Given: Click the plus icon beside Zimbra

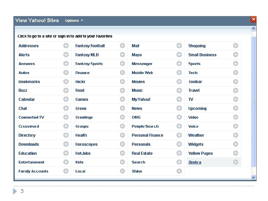Looking at the screenshot, I should tap(236, 162).
